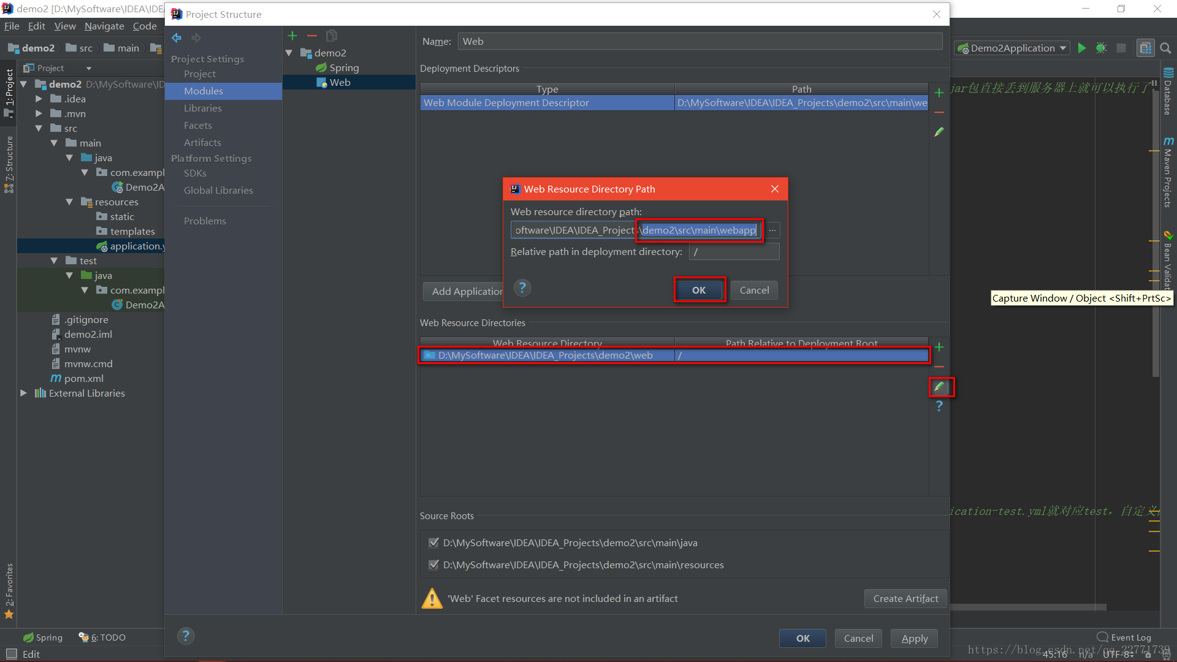
Task: Confirm the web resource directory path with OK
Action: pyautogui.click(x=699, y=290)
